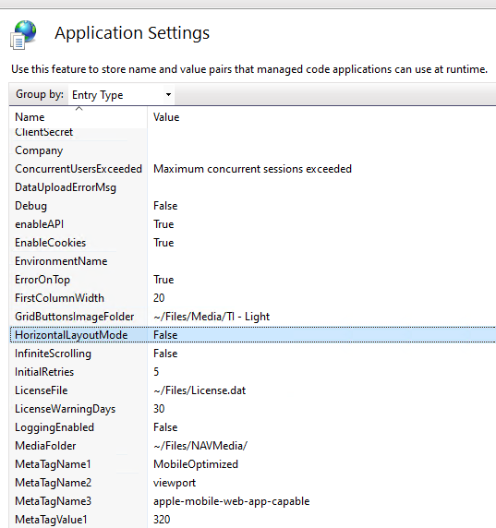Select the EnableCookies setting
The height and width of the screenshot is (528, 496).
(x=51, y=243)
